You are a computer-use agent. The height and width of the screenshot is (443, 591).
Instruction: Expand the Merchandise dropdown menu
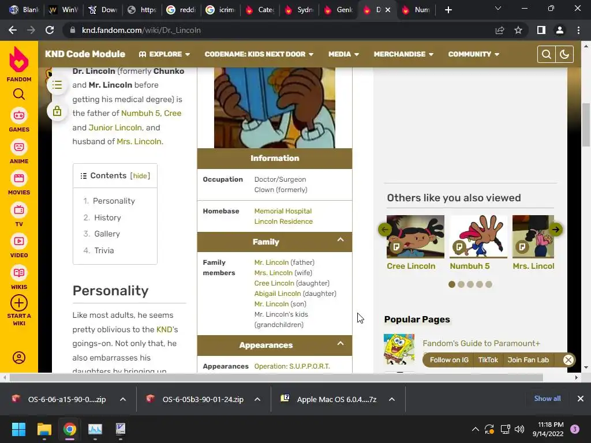[x=403, y=54]
